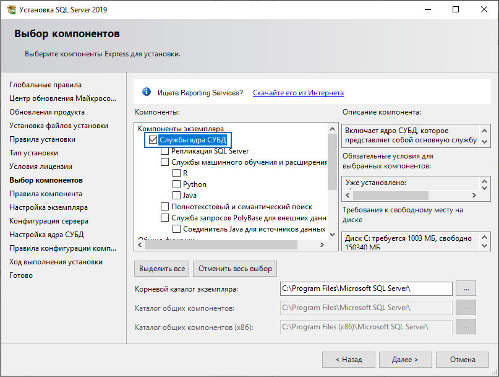Select Ход выполнения установки step
Image resolution: width=499 pixels, height=377 pixels.
[56, 262]
